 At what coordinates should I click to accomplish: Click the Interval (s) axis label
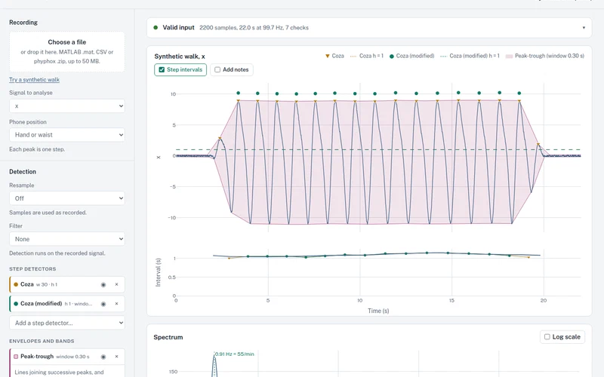(158, 272)
